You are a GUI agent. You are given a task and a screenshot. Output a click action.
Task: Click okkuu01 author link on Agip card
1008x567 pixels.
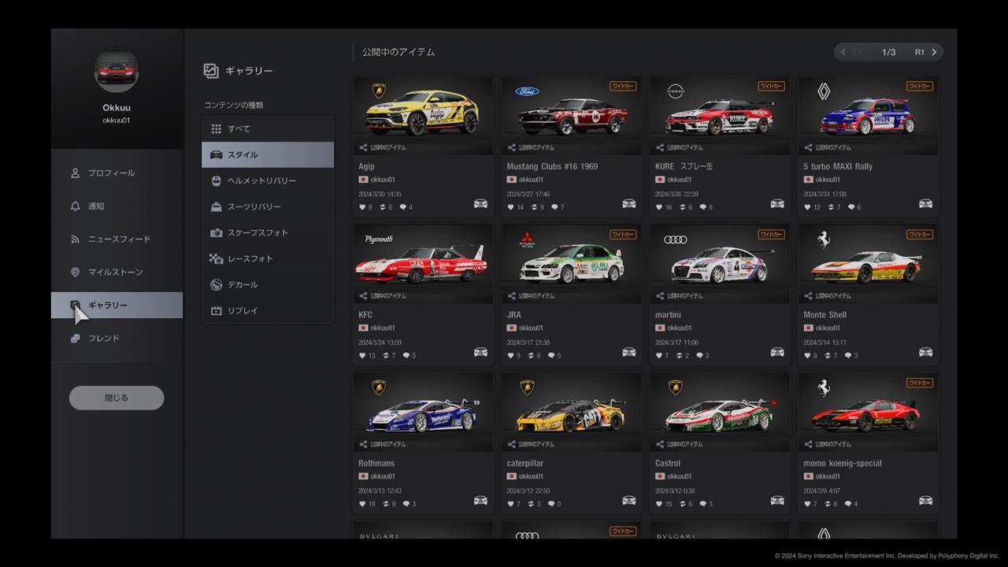pos(382,180)
